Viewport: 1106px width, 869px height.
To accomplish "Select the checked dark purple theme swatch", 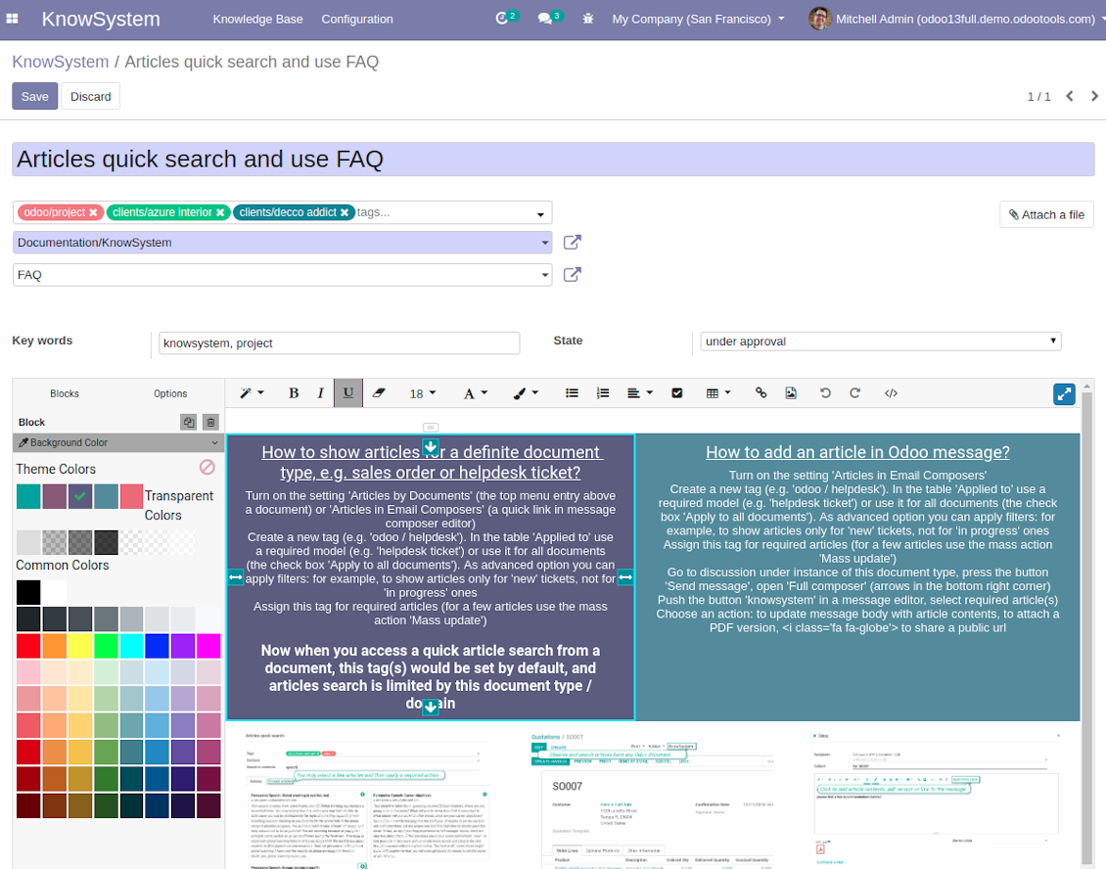I will 79,496.
